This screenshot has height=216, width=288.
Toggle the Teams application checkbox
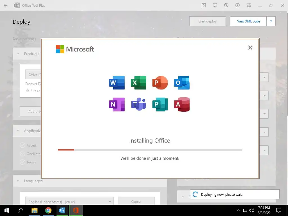click(x=22, y=162)
